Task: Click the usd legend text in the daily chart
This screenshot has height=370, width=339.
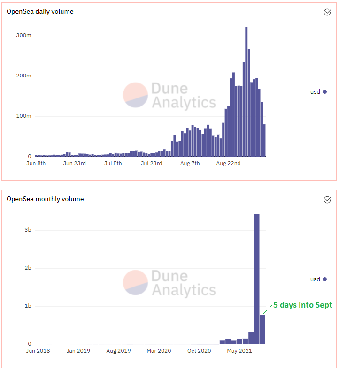Action: (315, 91)
